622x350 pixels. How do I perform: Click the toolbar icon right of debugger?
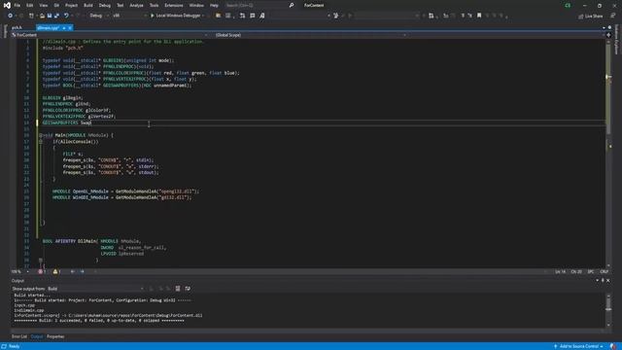[x=218, y=16]
